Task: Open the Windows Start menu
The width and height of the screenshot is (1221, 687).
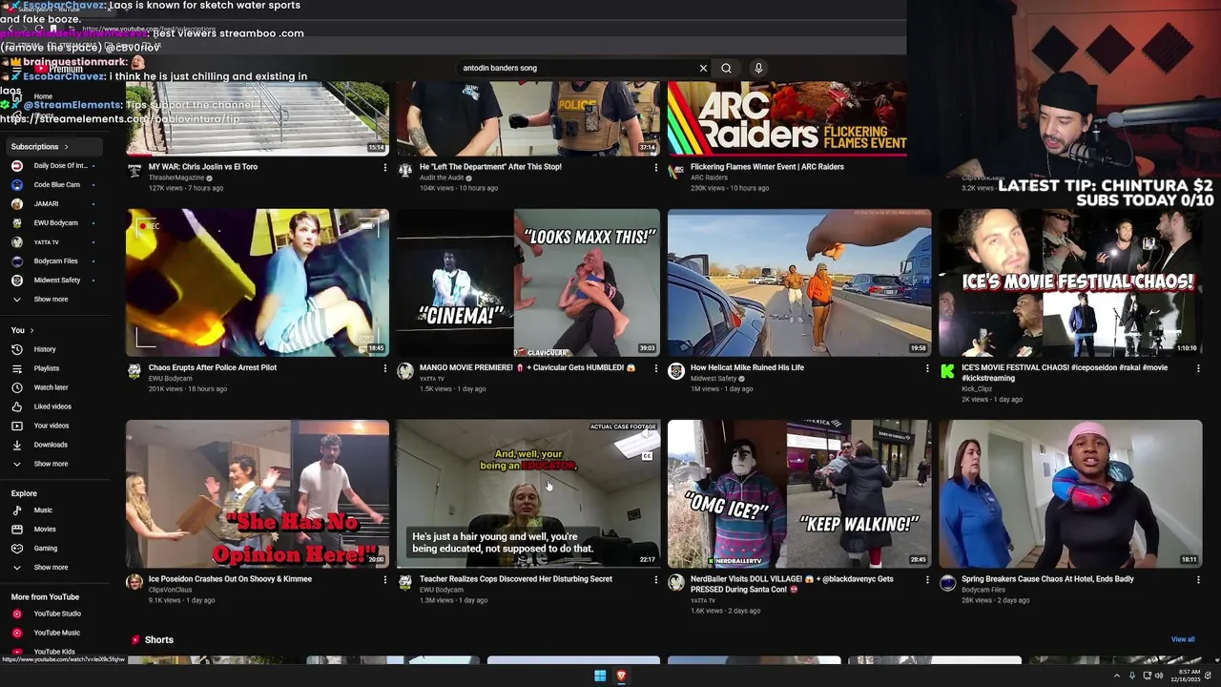Action: pos(600,676)
